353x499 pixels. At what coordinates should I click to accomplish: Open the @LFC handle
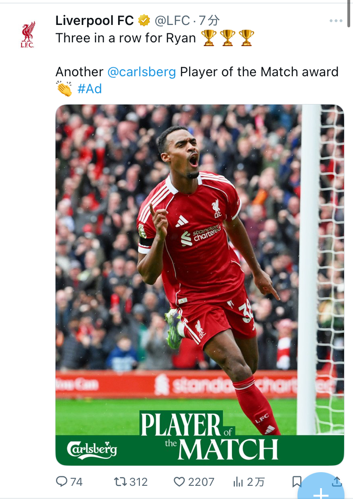point(172,21)
